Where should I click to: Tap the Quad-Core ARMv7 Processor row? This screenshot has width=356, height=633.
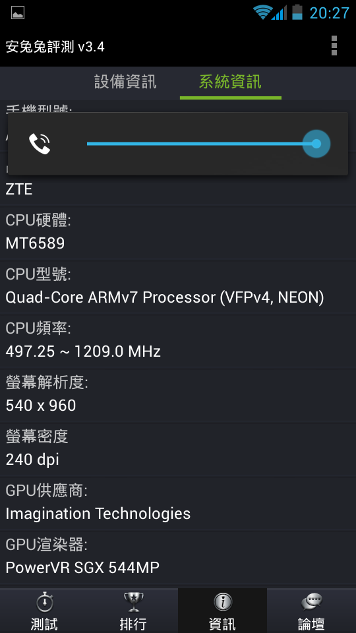pyautogui.click(x=178, y=287)
